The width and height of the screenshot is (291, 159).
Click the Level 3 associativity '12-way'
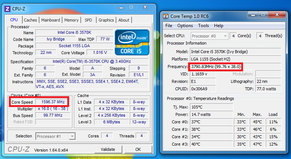coord(139,122)
